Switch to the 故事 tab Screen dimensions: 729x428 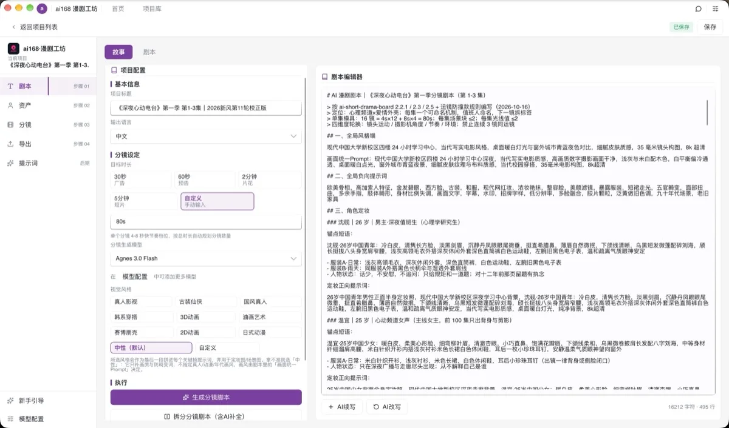(x=118, y=52)
